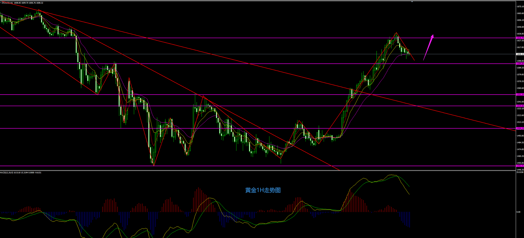Screen dimensions: 524x238
Task: Select the magenta 1451.41 level price tag
Action: tap(520, 166)
